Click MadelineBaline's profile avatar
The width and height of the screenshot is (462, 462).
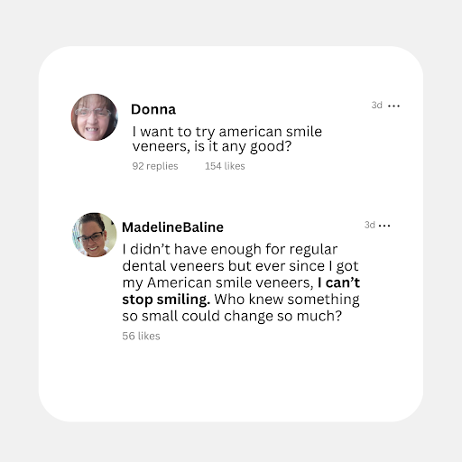pos(95,235)
